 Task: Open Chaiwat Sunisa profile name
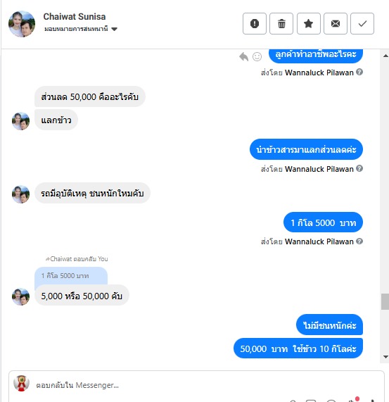tap(75, 17)
